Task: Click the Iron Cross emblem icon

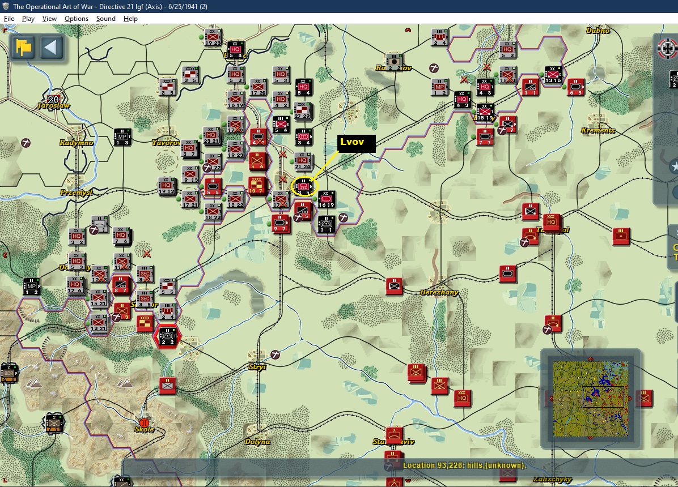Action: pyautogui.click(x=668, y=48)
